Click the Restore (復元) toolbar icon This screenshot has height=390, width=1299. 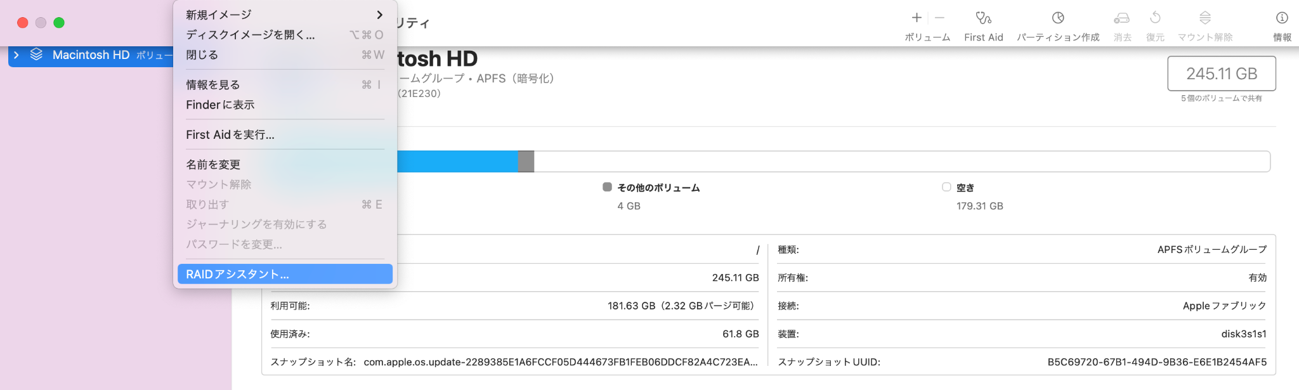[x=1155, y=18]
